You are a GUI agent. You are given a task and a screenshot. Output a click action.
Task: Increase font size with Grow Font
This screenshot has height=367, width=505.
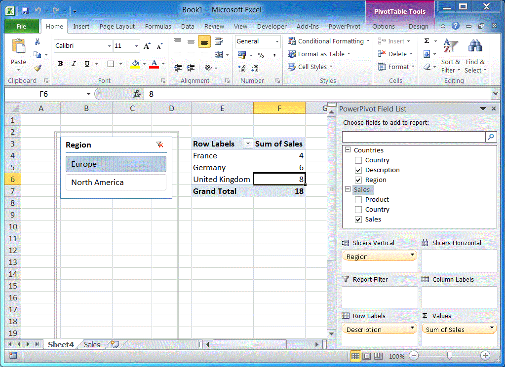pyautogui.click(x=147, y=46)
